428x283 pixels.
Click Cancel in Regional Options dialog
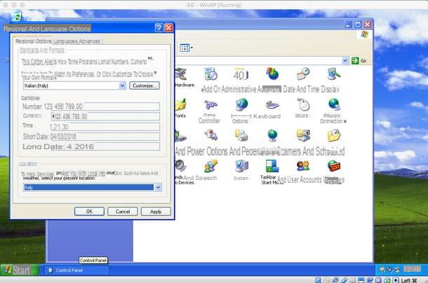[123, 212]
